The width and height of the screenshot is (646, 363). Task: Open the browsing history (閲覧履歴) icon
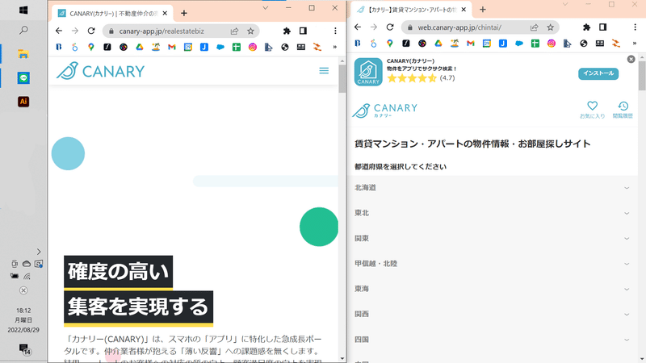623,110
